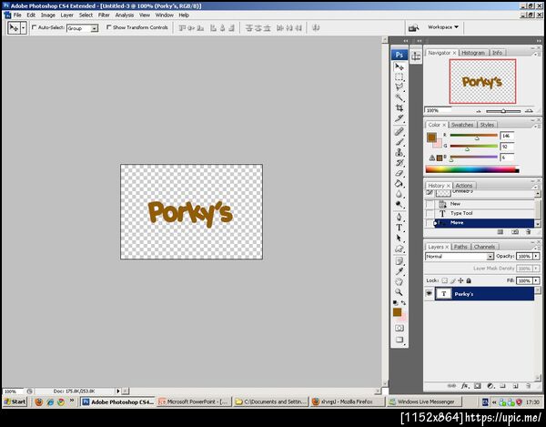This screenshot has height=427, width=546.
Task: Create new snapshot in History panel
Action: tap(515, 232)
